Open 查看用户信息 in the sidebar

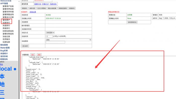coord(8,6)
